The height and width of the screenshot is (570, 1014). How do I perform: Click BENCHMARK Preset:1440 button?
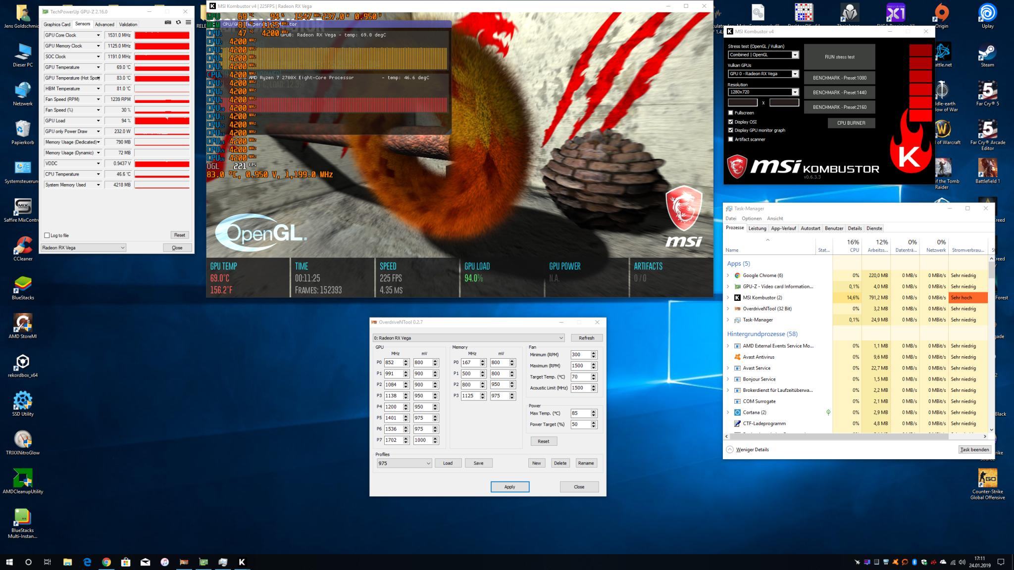pos(839,93)
